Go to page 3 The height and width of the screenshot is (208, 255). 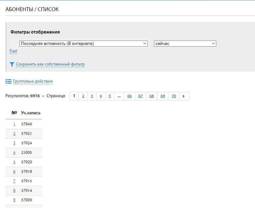[x=92, y=96]
